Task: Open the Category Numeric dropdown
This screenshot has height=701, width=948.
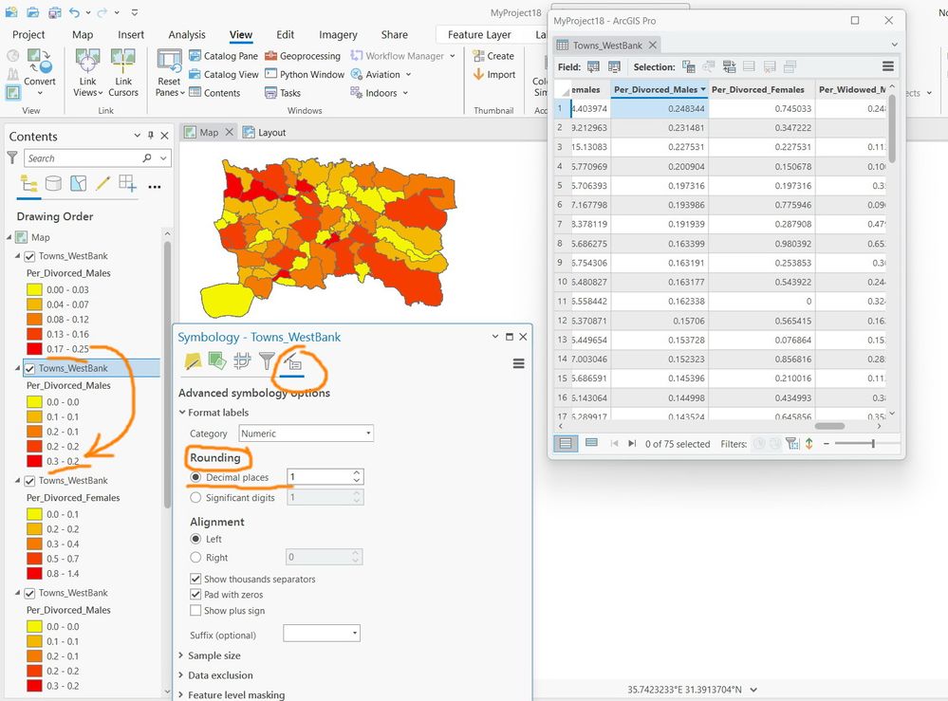Action: point(306,434)
